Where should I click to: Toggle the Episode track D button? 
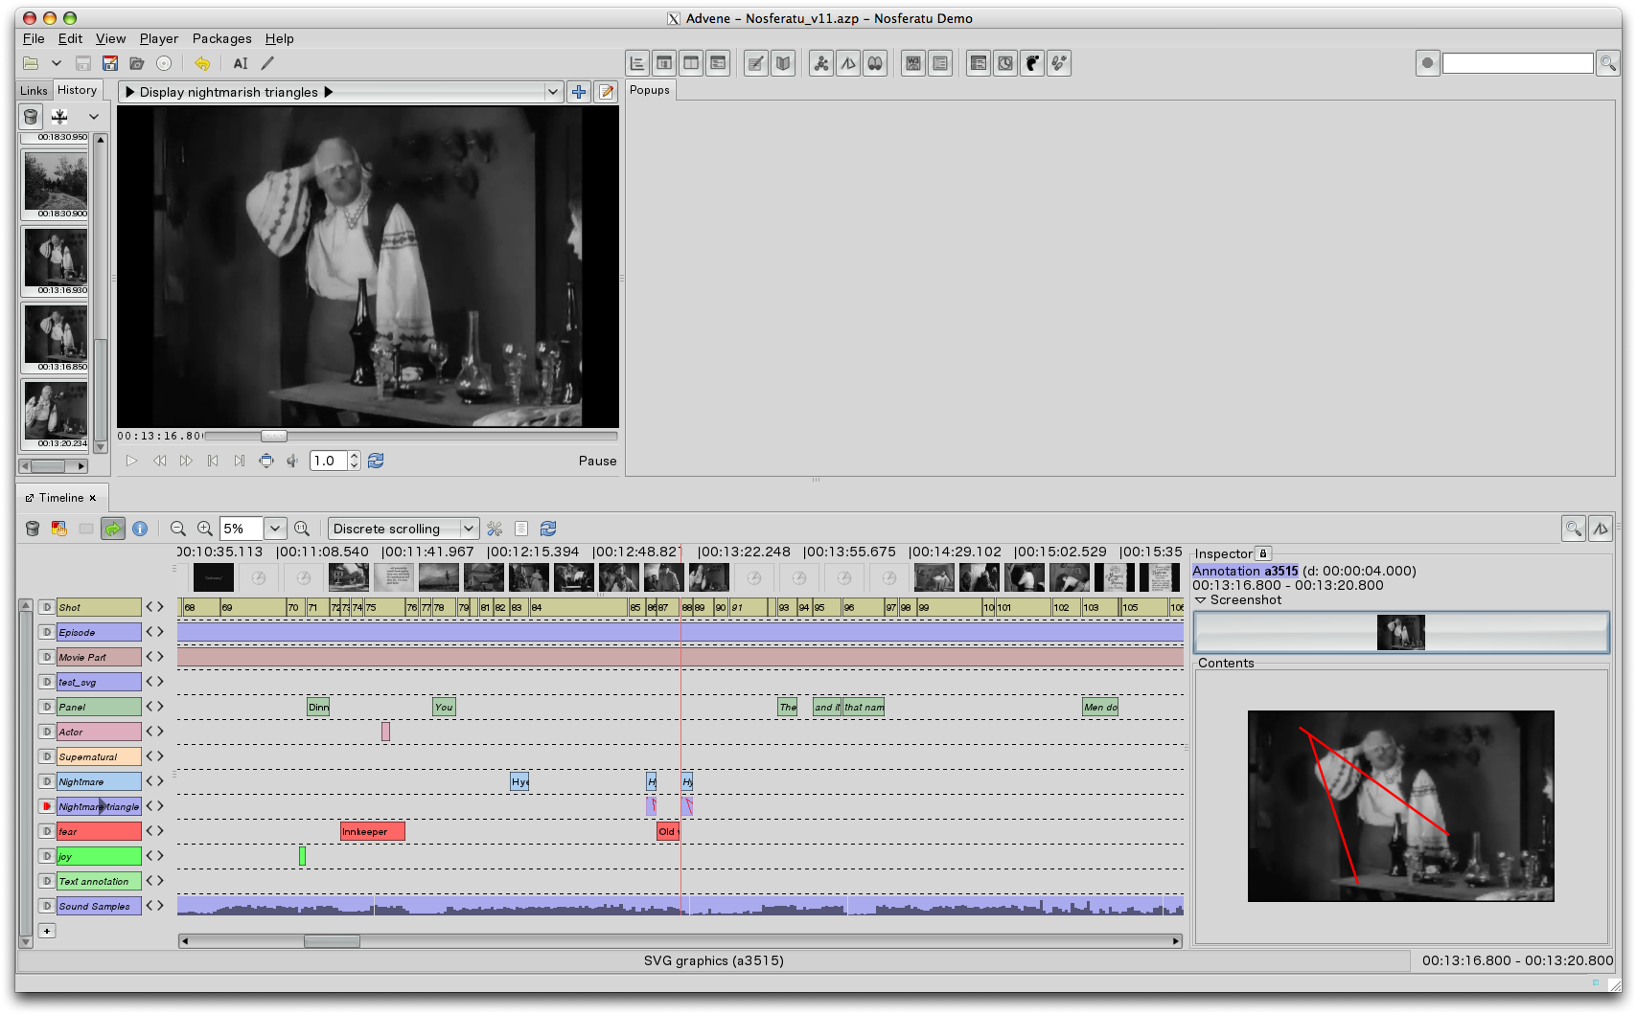pyautogui.click(x=46, y=632)
